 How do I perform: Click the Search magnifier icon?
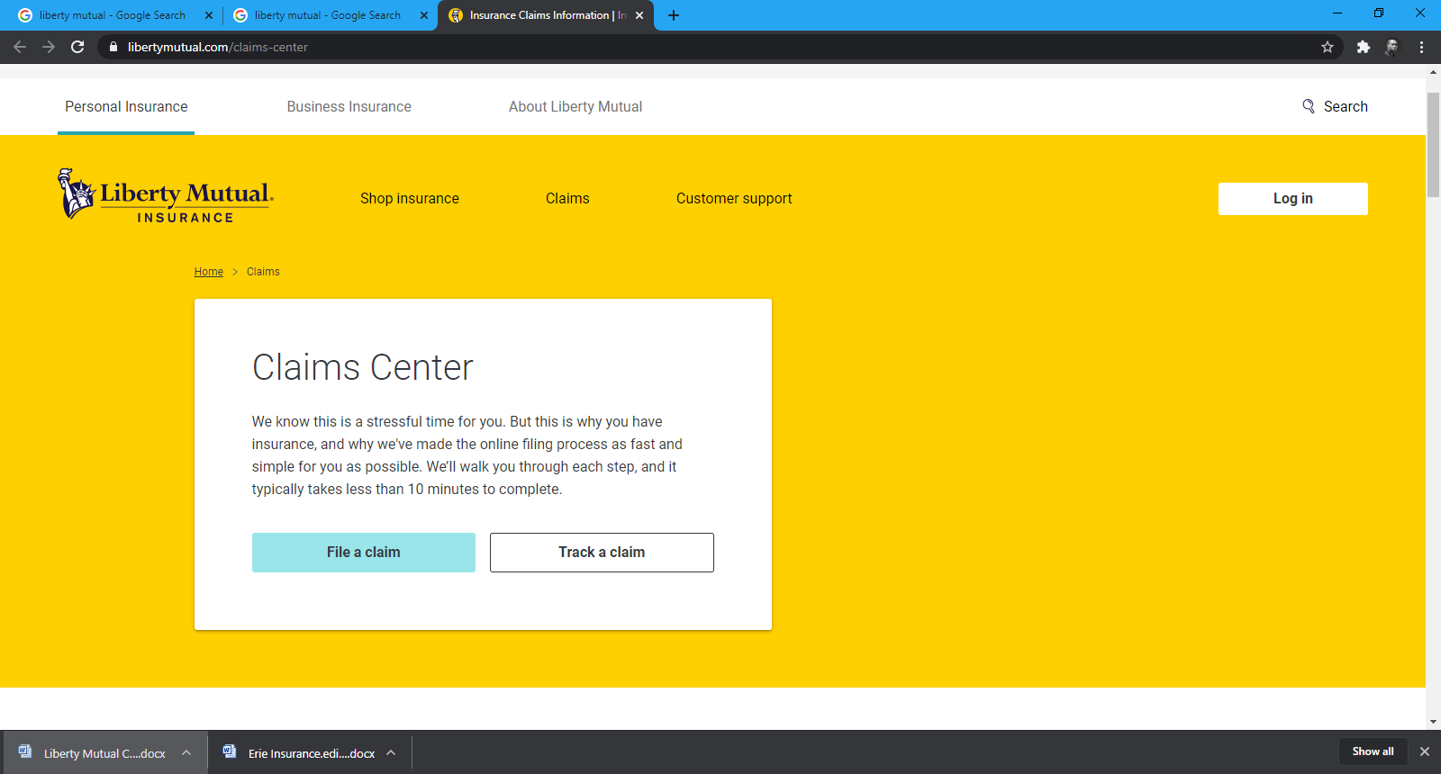pyautogui.click(x=1309, y=106)
